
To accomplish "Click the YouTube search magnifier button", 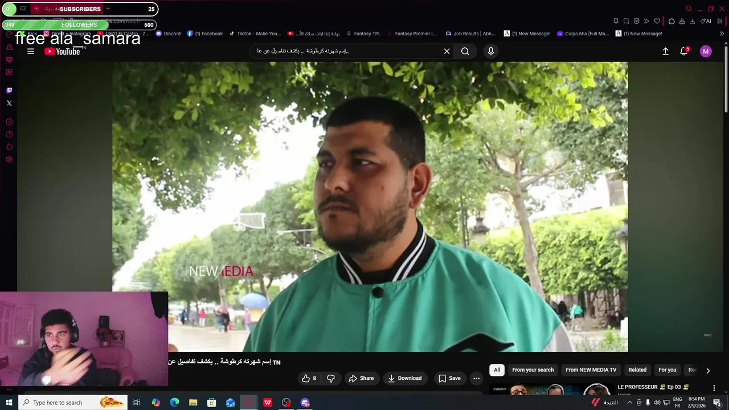I will coord(465,51).
